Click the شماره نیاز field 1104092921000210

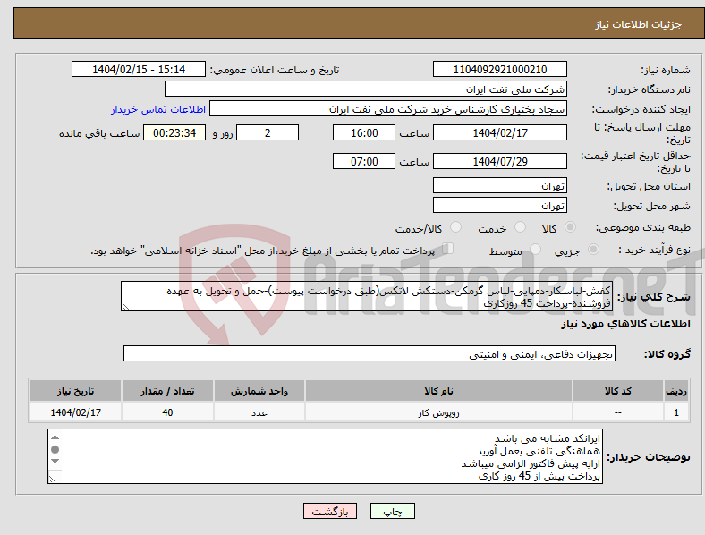coord(500,69)
